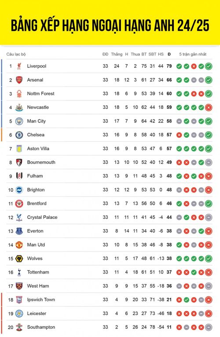Click the Liverpool club crest
The image size is (220, 337).
click(19, 66)
